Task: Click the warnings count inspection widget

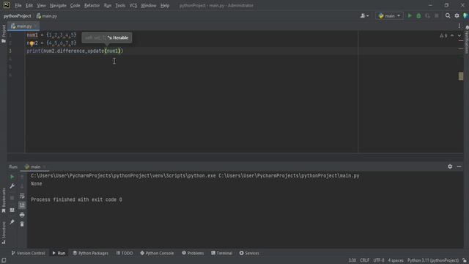Action: 443,36
